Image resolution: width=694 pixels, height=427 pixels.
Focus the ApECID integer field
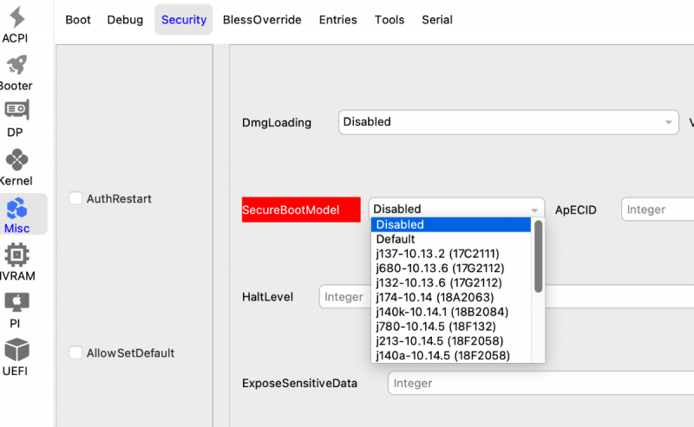pos(658,209)
